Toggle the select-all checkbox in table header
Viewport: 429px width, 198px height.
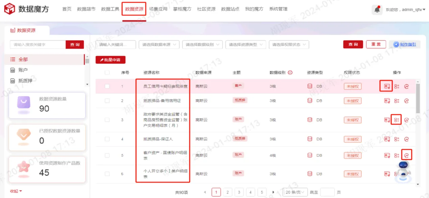107,73
